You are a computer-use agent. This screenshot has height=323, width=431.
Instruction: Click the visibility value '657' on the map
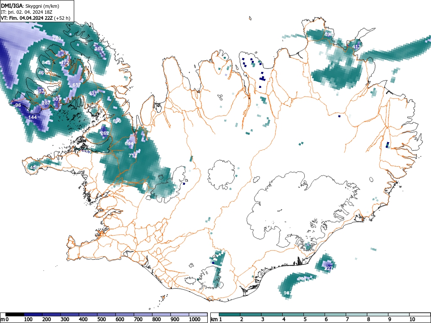point(77,85)
